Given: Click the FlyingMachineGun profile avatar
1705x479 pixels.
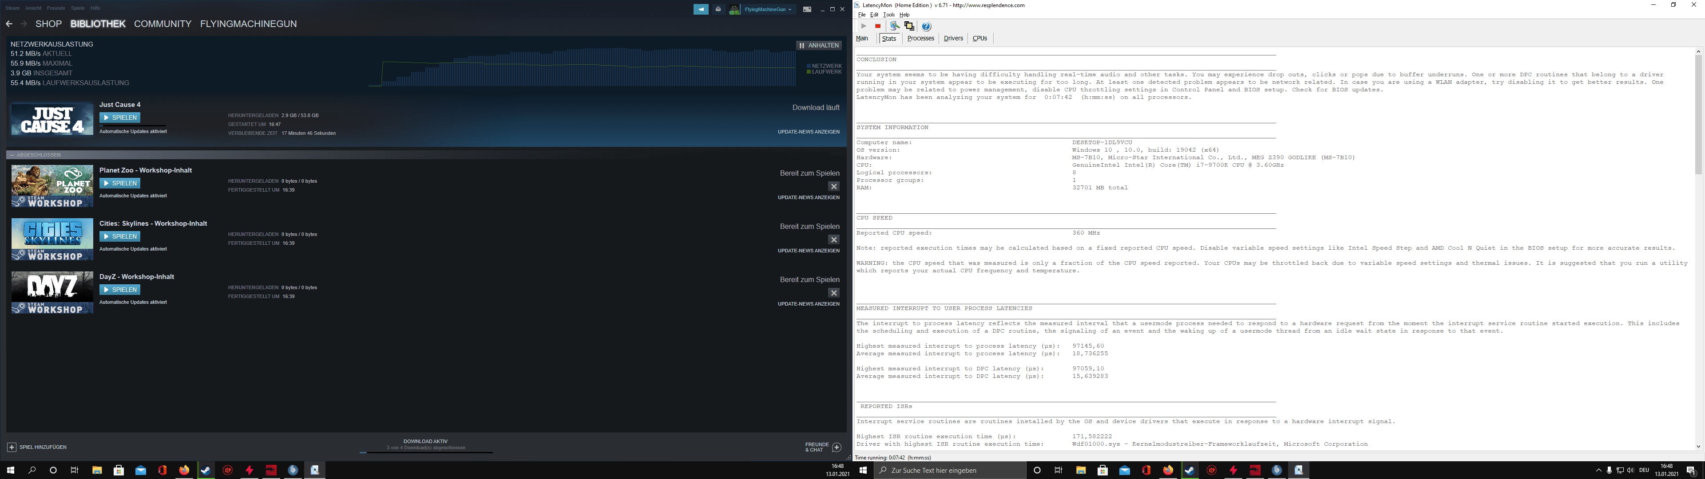Looking at the screenshot, I should click(735, 9).
